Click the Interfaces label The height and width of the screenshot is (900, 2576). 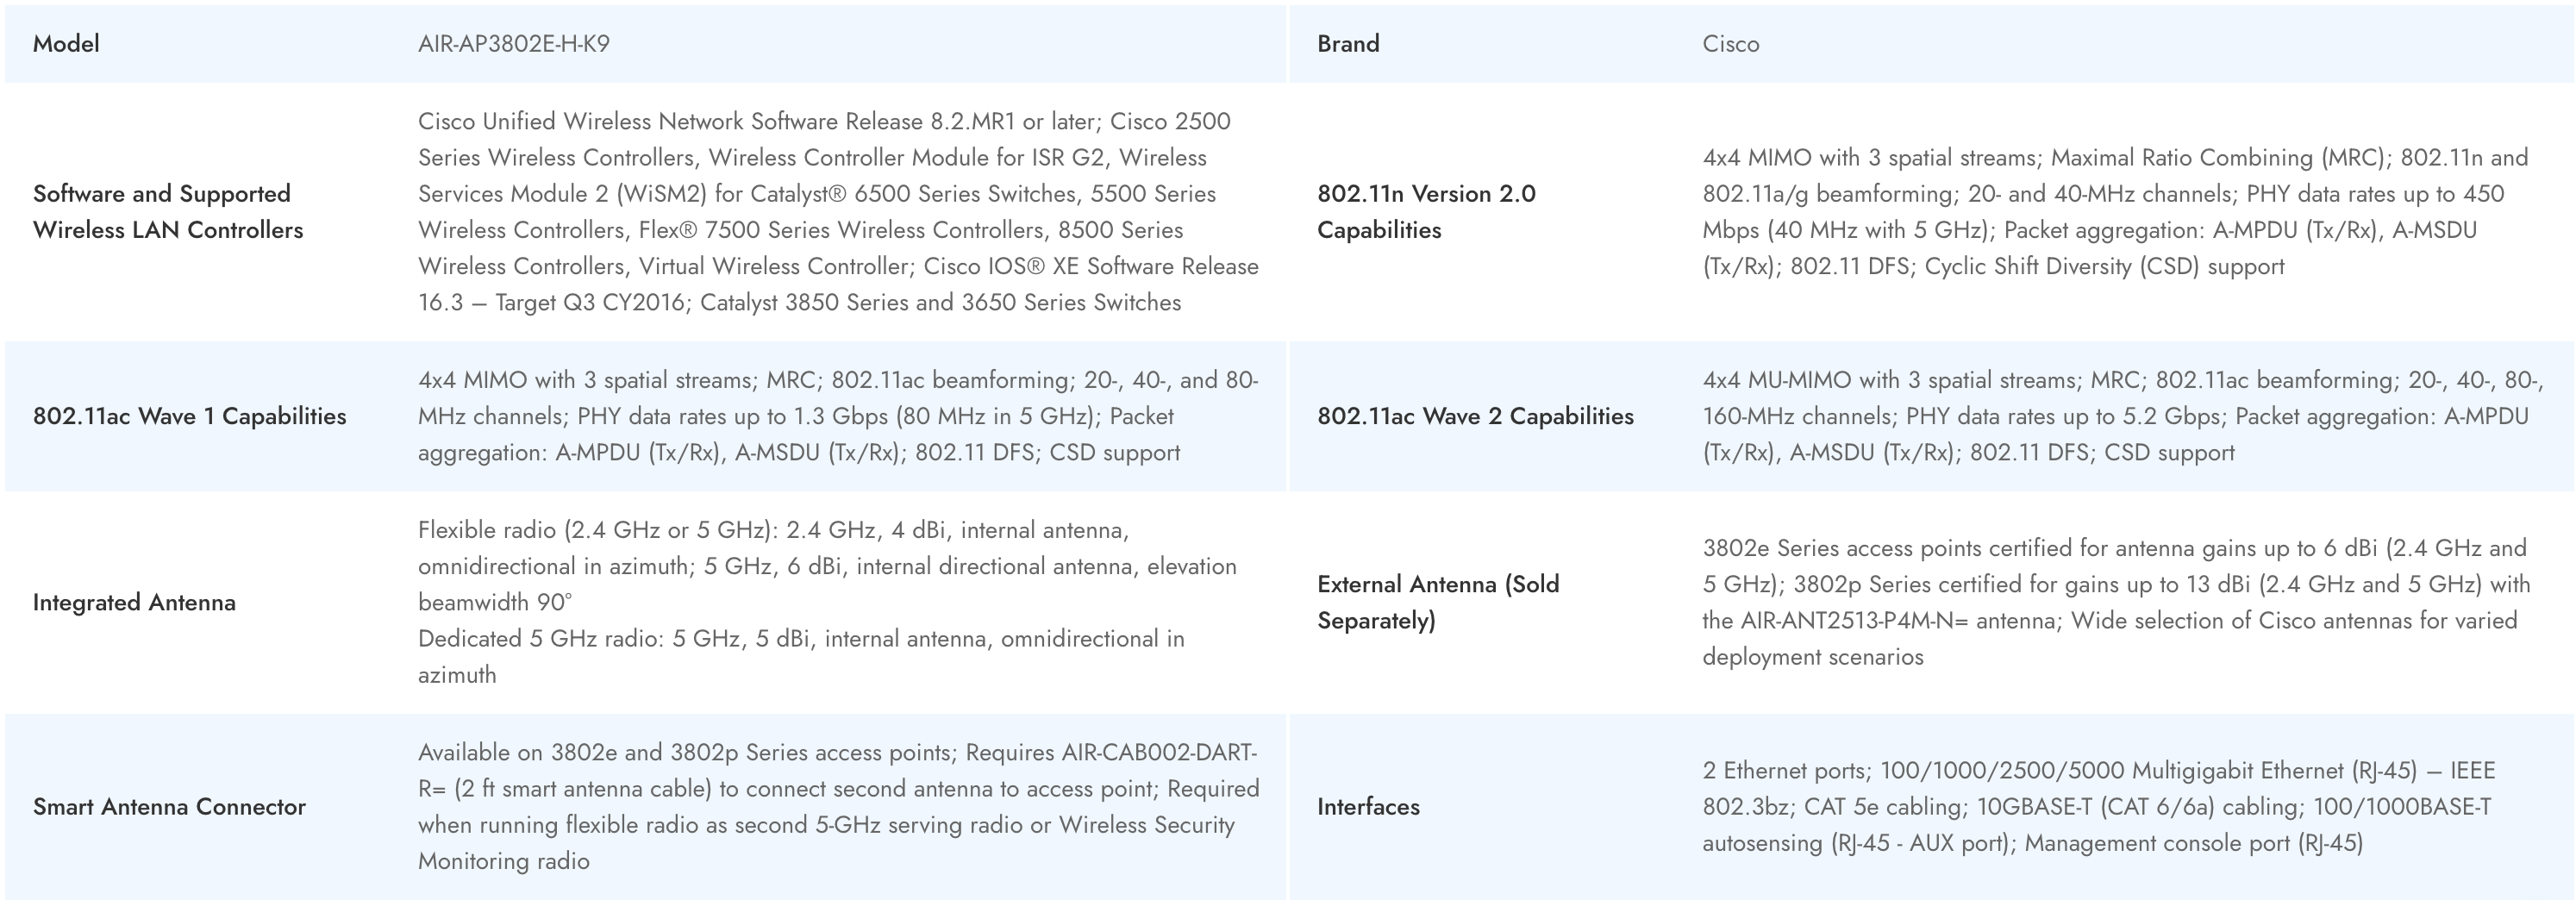click(x=1367, y=806)
